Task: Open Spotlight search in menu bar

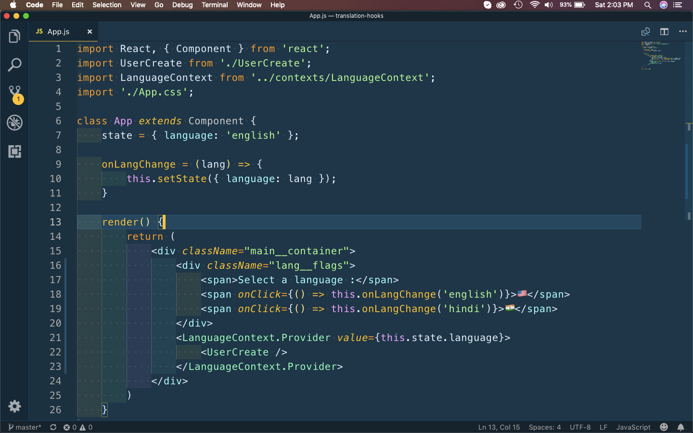Action: click(x=648, y=5)
